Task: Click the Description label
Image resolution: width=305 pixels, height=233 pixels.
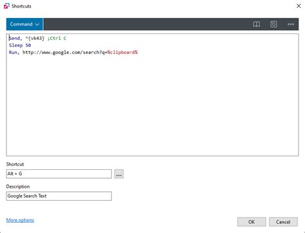Action: click(x=18, y=187)
